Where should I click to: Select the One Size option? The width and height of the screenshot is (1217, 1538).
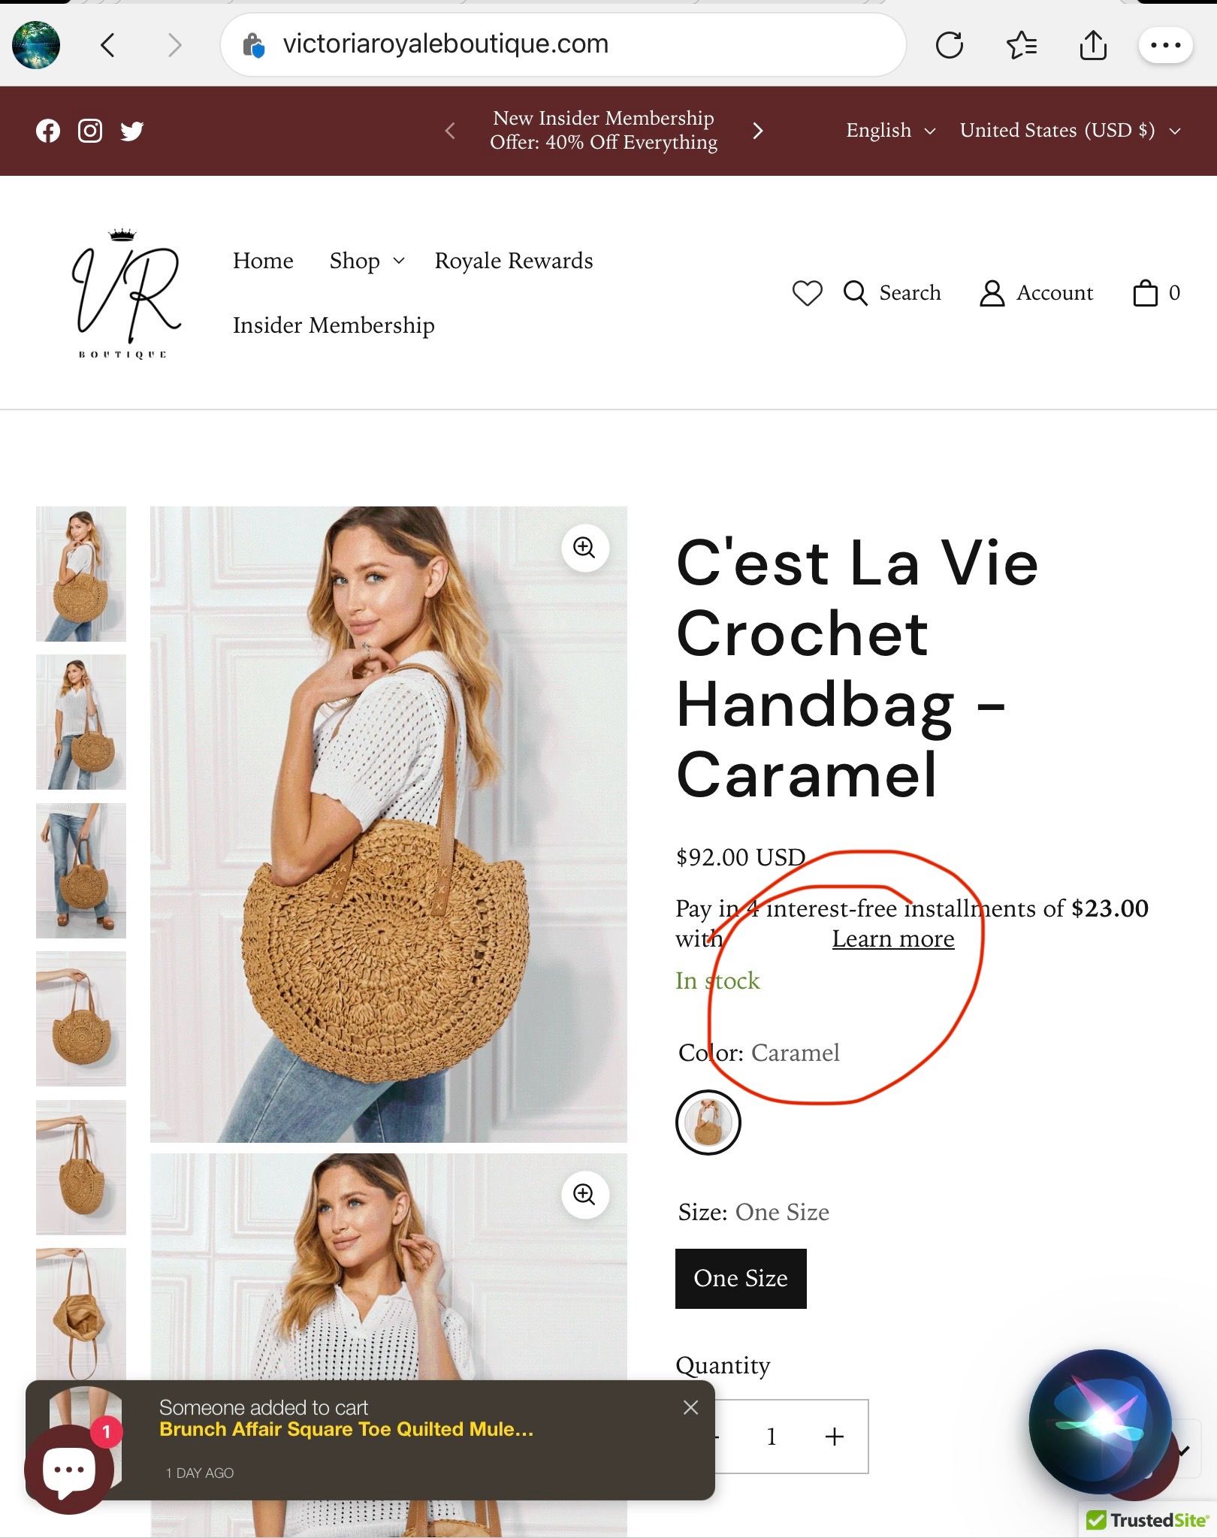click(741, 1278)
